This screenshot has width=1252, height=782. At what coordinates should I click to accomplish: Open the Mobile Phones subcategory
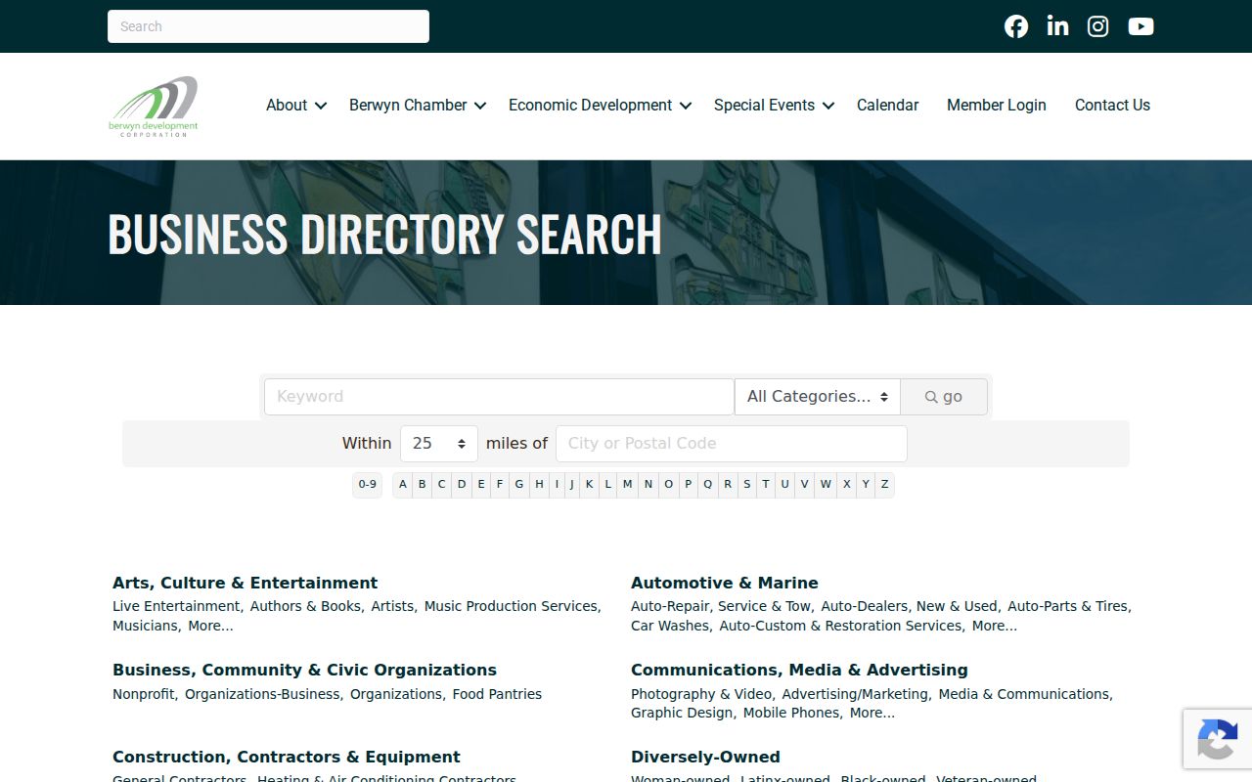point(791,714)
